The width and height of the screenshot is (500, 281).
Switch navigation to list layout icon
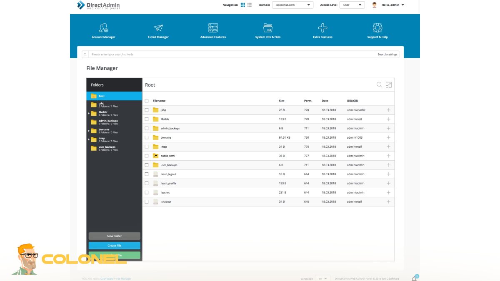[x=249, y=5]
